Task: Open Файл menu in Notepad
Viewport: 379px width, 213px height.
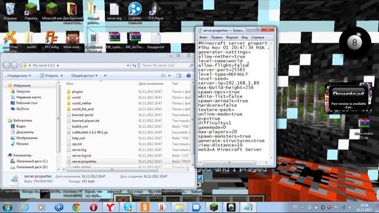Action: click(203, 37)
